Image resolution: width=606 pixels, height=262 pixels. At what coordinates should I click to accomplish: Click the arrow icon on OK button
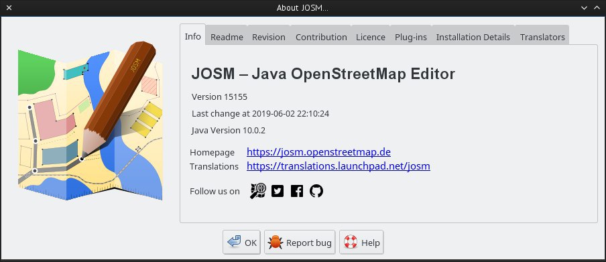pos(234,242)
